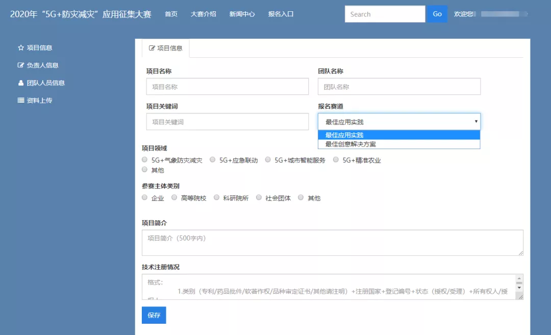Viewport: 551px width, 335px height.
Task: Click scroll-down arrow in 技术注册情况 box
Action: (519, 288)
